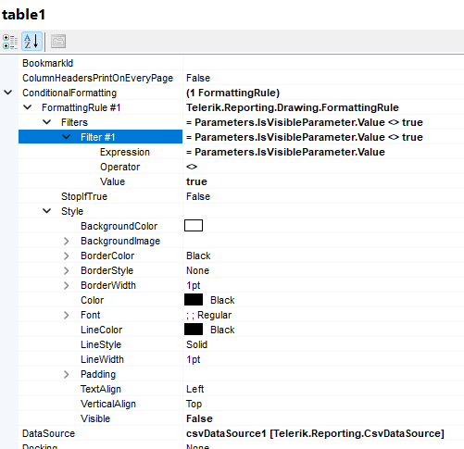Expand the BorderColor property

coord(66,256)
